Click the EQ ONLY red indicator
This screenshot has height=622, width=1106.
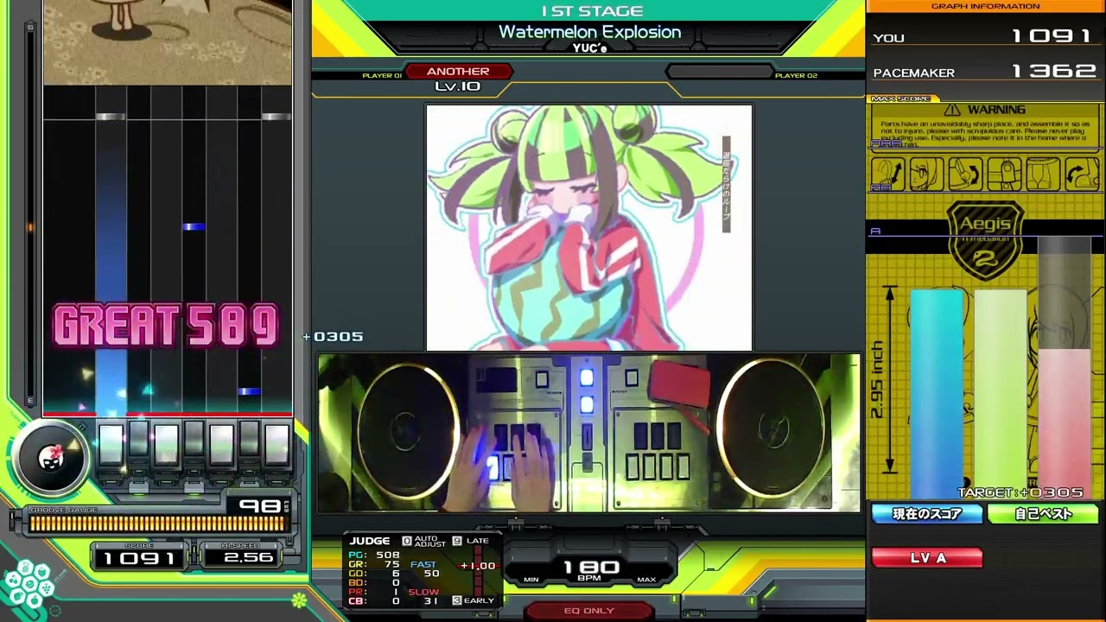588,611
